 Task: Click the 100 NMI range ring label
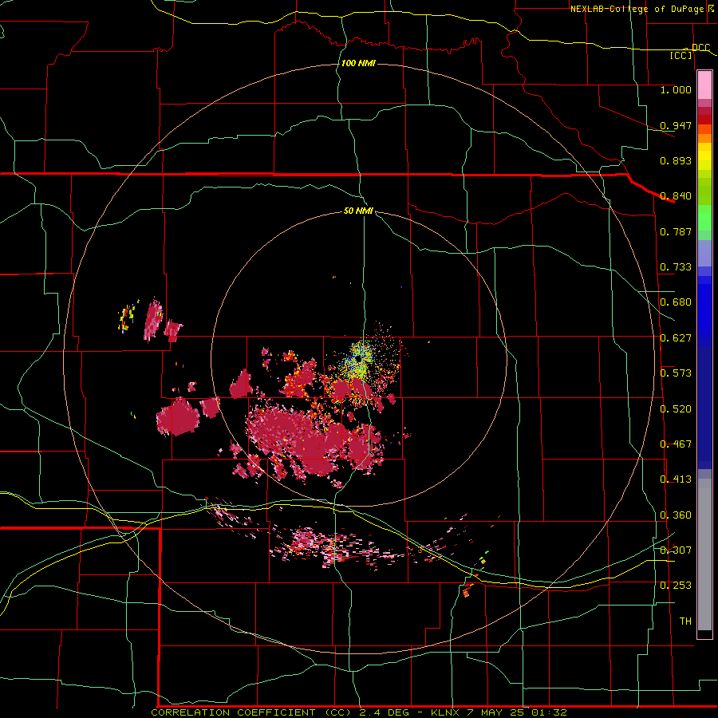coord(358,63)
